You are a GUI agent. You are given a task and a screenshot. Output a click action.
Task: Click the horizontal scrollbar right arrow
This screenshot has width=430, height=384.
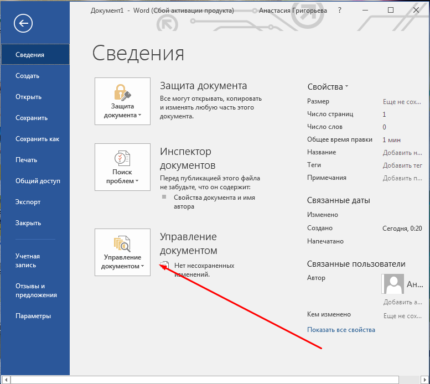[x=424, y=380]
